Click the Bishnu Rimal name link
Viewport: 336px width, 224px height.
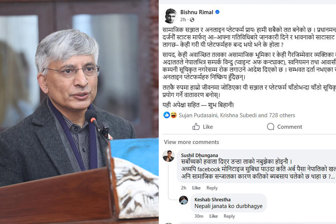(197, 12)
